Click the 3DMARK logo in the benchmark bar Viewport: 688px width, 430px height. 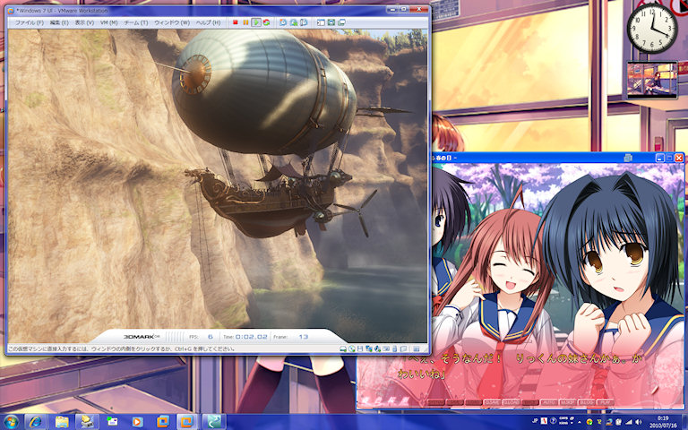point(142,337)
